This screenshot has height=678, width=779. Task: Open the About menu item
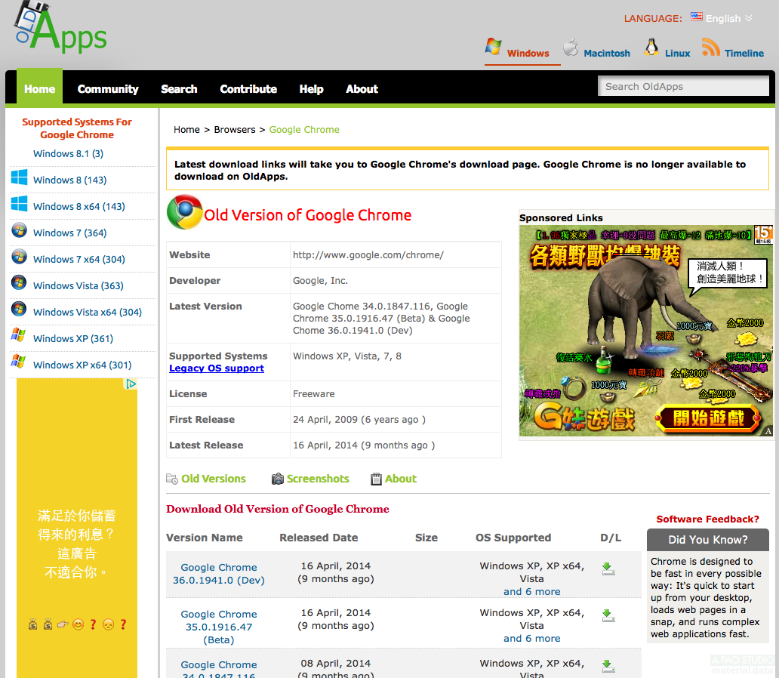pyautogui.click(x=362, y=89)
